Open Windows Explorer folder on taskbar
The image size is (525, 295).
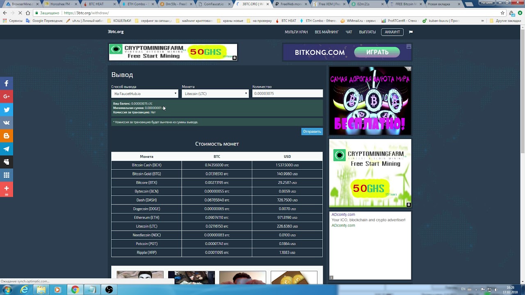(41, 290)
